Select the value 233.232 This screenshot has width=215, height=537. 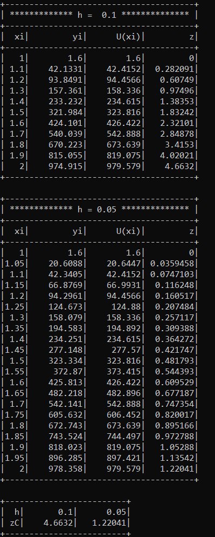[x=66, y=102]
